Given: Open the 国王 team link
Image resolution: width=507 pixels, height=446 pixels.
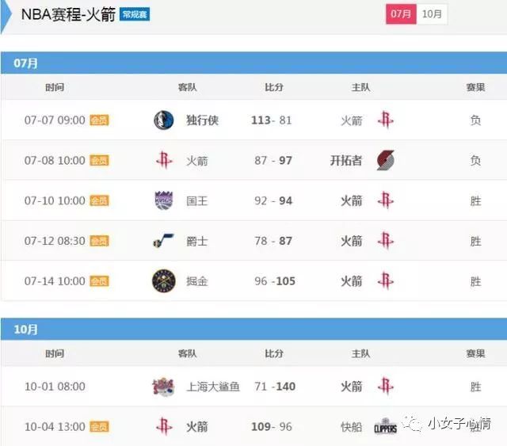Looking at the screenshot, I should pyautogui.click(x=197, y=201).
